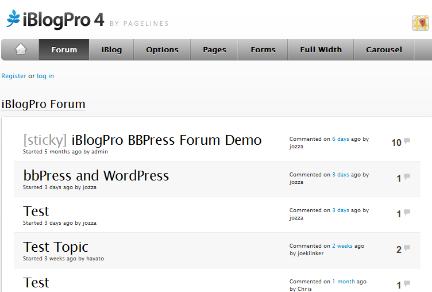Open the Carousel menu tab

click(x=384, y=49)
